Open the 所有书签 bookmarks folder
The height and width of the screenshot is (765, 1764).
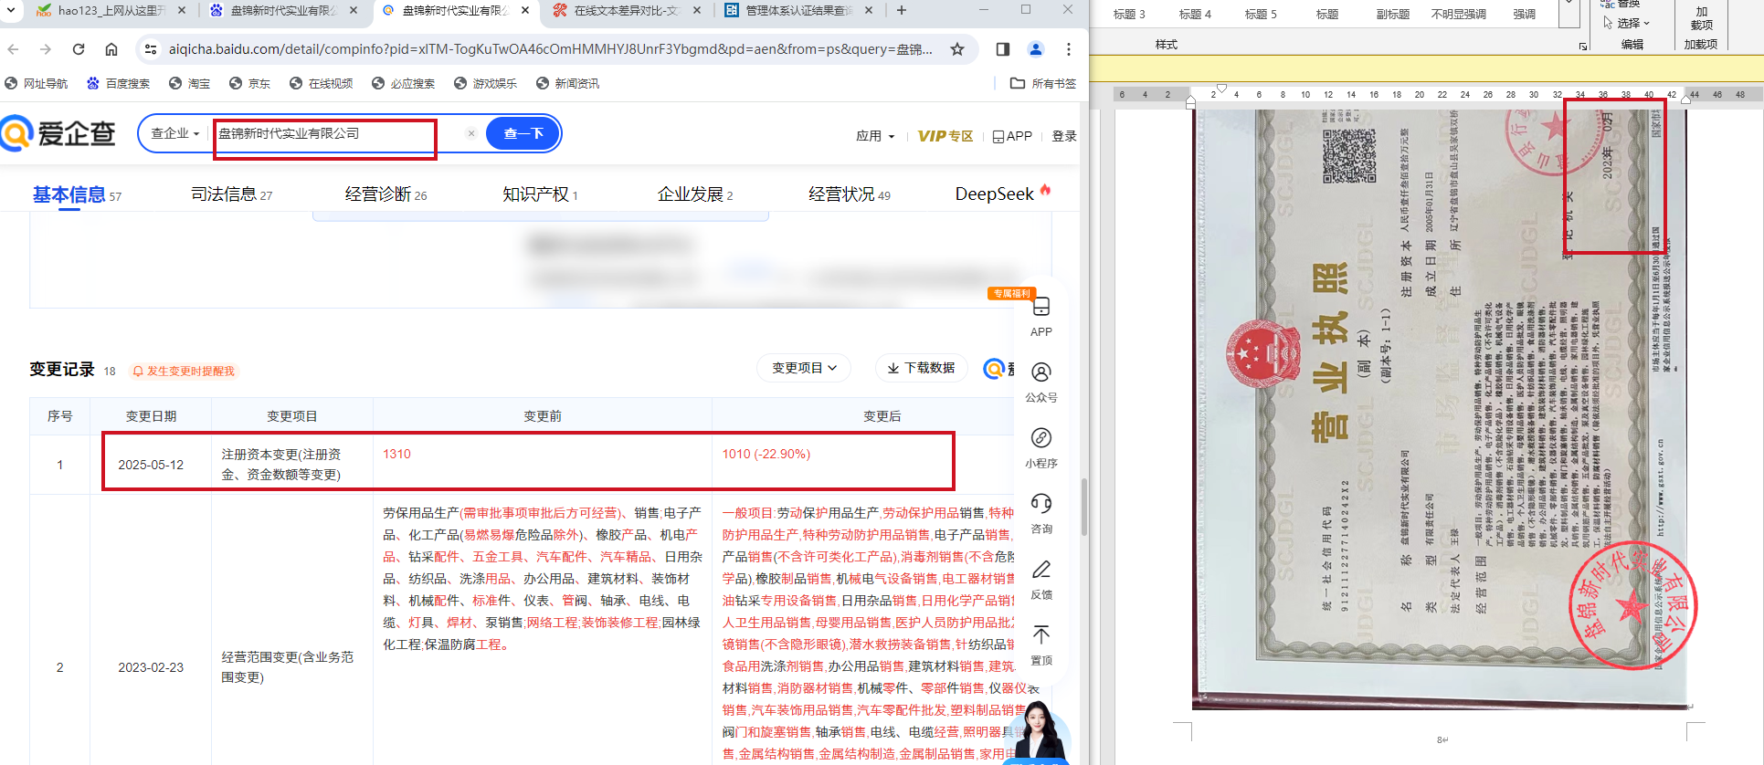1043,83
